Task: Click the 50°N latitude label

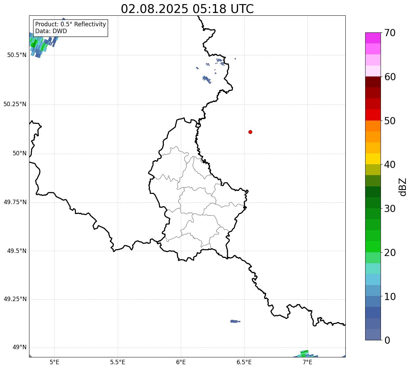Action: (19, 153)
